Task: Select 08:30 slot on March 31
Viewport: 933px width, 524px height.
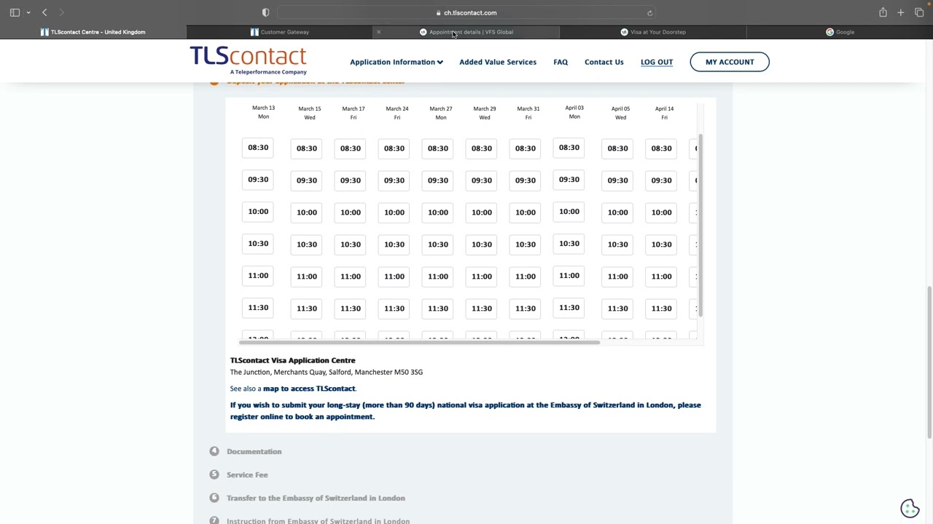Action: tap(526, 148)
